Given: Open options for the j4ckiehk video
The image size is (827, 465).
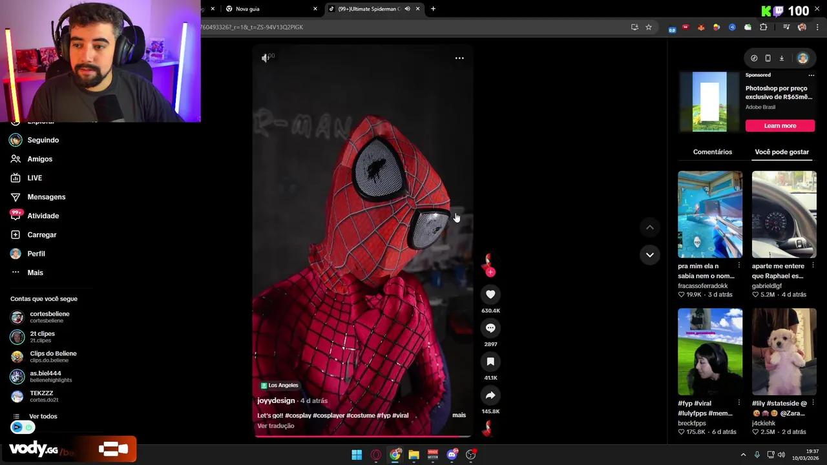Looking at the screenshot, I should click(813, 403).
